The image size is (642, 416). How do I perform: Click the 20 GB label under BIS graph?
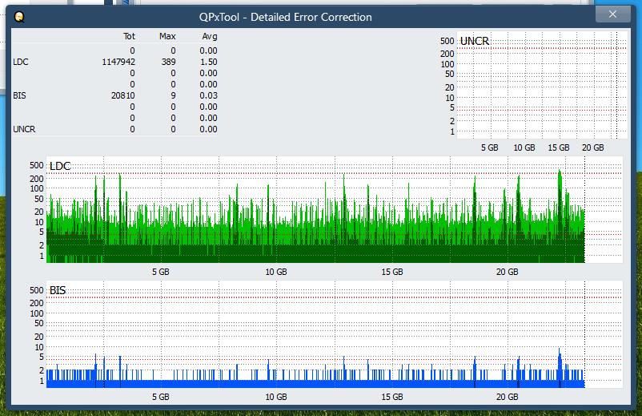tap(508, 397)
